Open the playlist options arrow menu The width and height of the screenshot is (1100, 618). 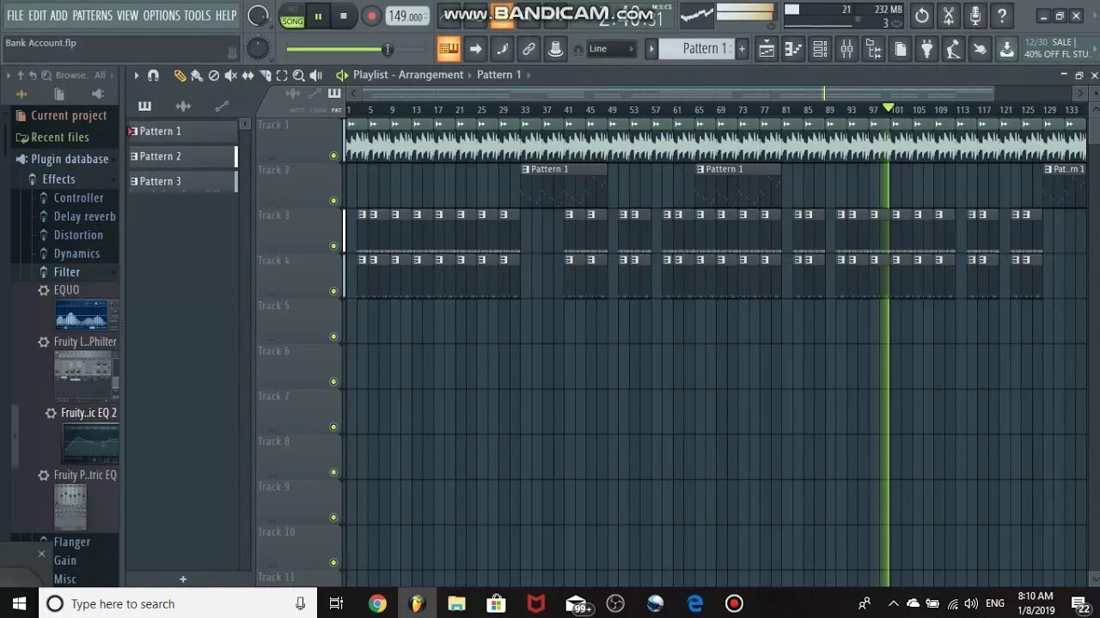coord(136,76)
